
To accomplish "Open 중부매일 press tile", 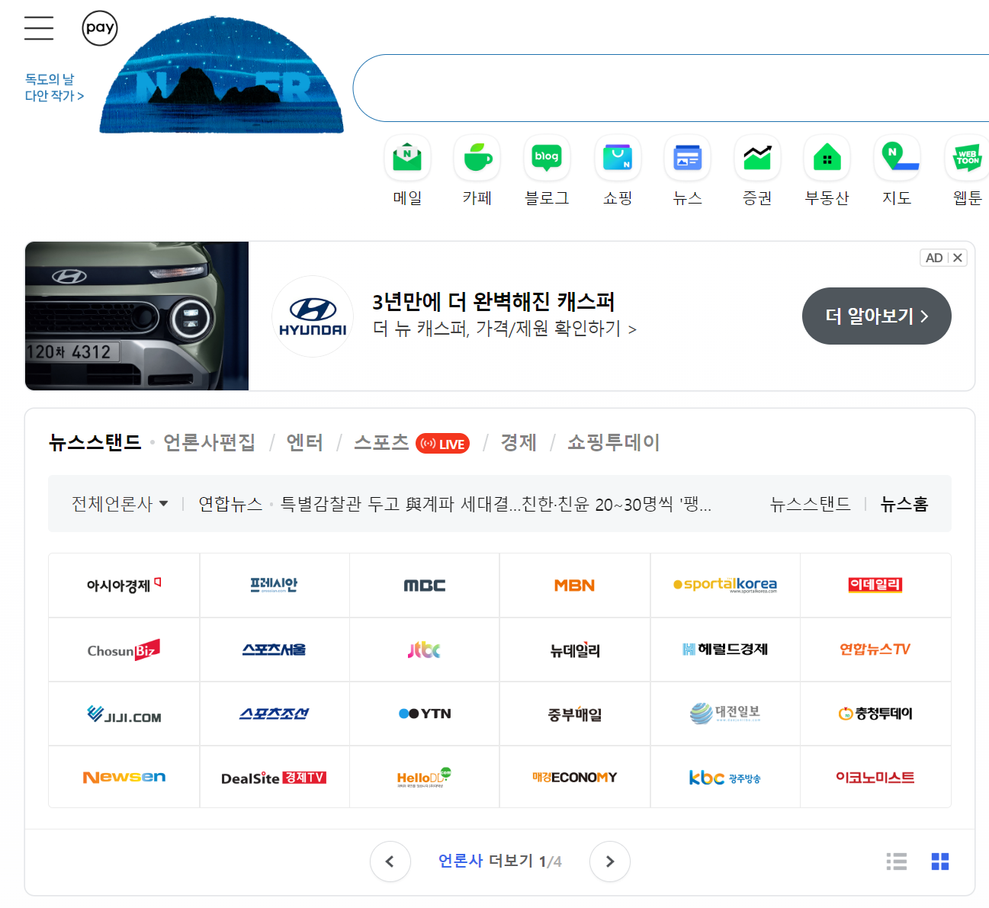I will point(575,714).
